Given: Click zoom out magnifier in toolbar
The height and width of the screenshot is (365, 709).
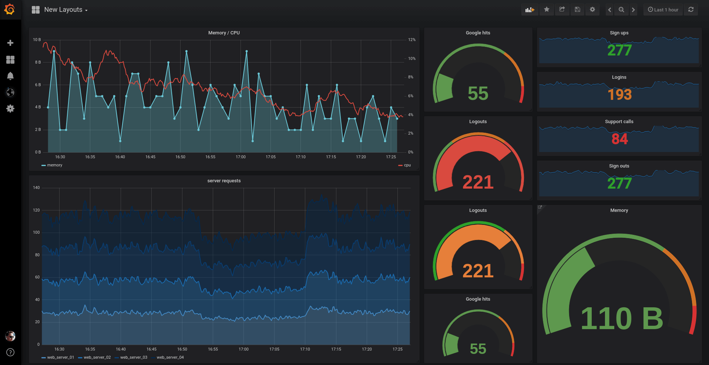Looking at the screenshot, I should [x=621, y=10].
